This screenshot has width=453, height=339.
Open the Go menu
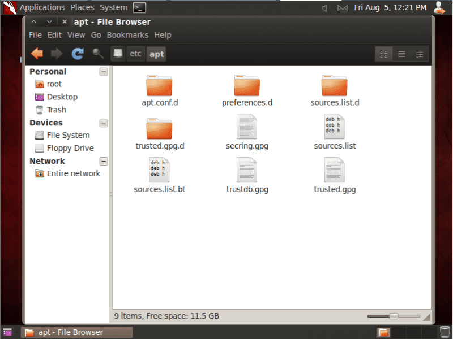tap(96, 35)
